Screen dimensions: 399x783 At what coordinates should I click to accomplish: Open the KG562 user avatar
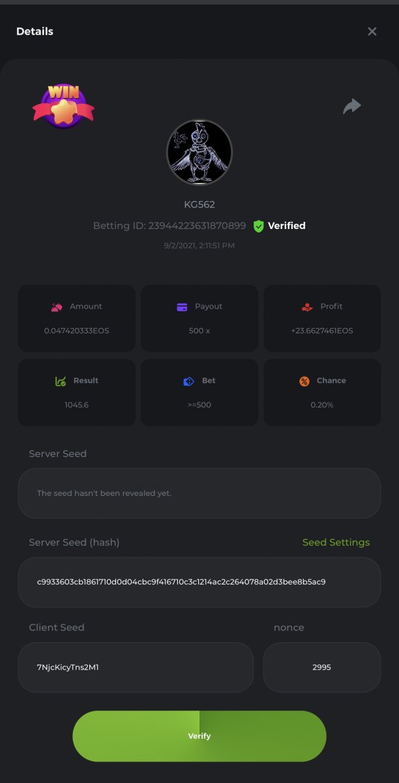pos(199,153)
